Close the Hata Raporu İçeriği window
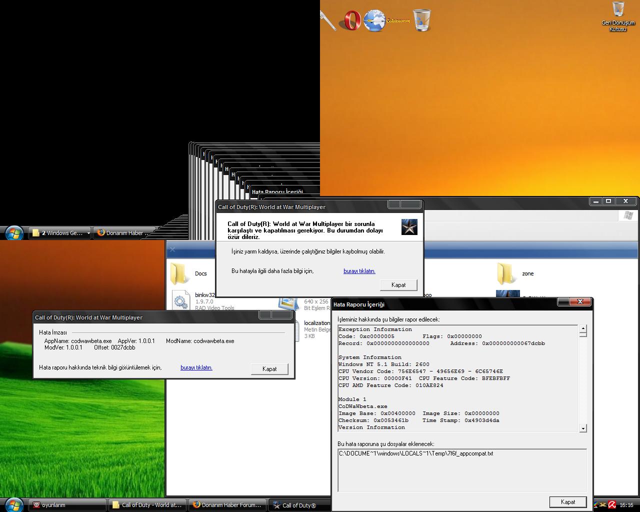The height and width of the screenshot is (512, 640). tap(580, 301)
